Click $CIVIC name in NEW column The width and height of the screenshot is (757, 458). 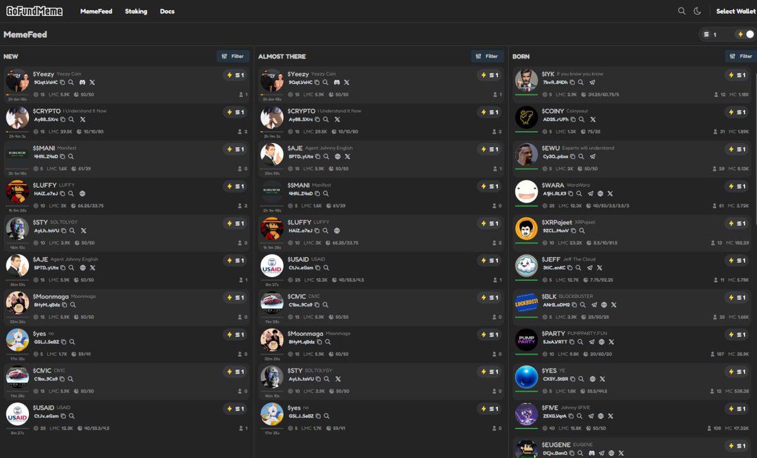[42, 370]
